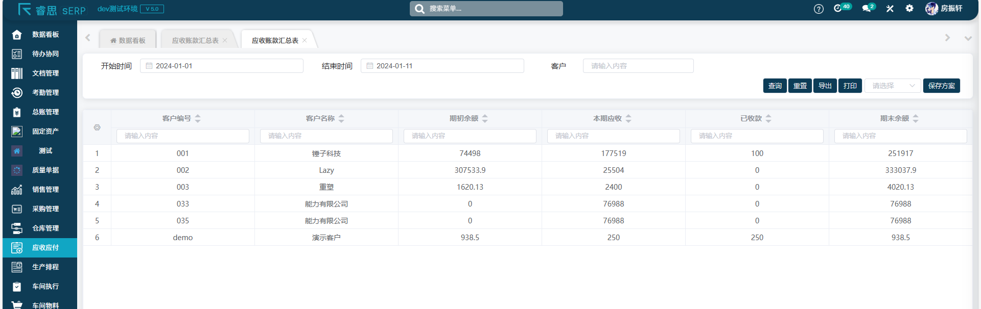Open the chat messages icon
The width and height of the screenshot is (981, 309).
click(867, 9)
